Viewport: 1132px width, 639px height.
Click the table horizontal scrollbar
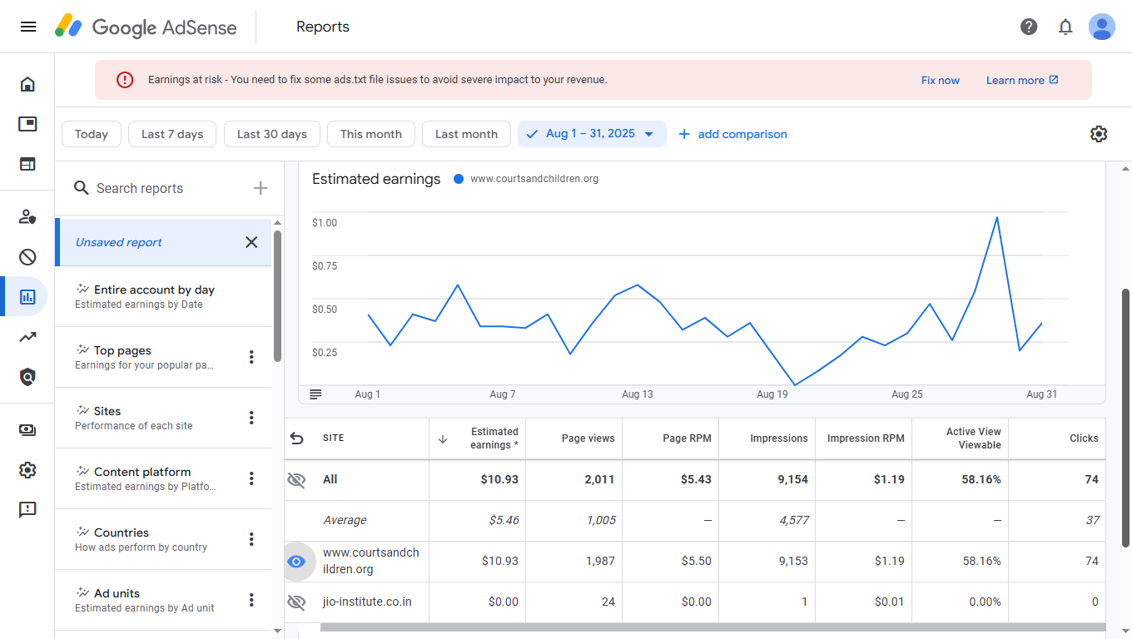click(712, 627)
